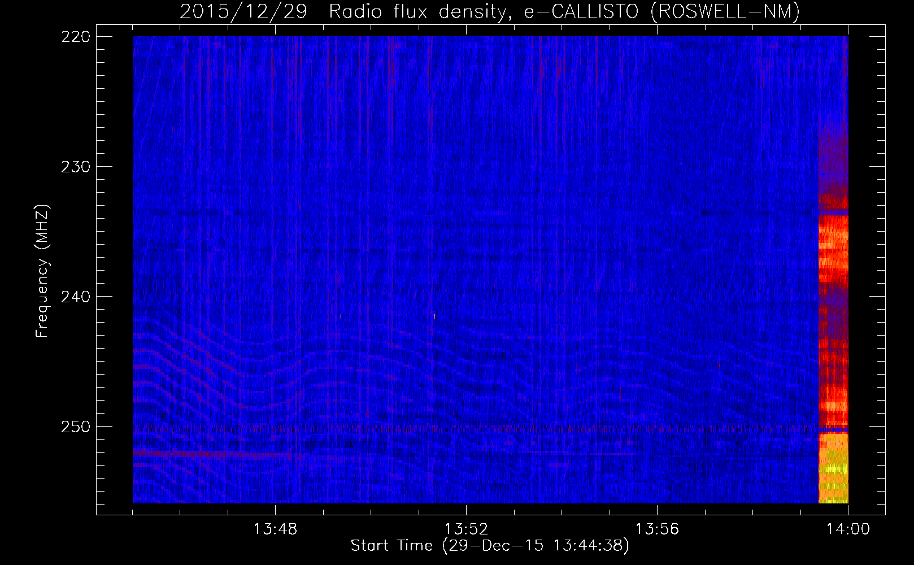
Task: Click the 220 frequency tick label
Action: point(75,37)
